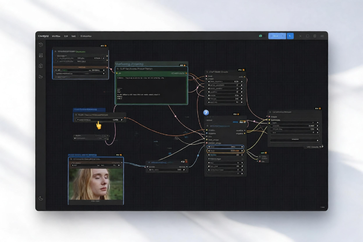Click the ID badge above the sampler node
363x242 pixels.
[x=236, y=114]
